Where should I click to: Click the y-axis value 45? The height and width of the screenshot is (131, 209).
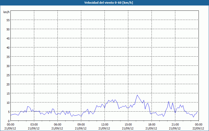8,39
